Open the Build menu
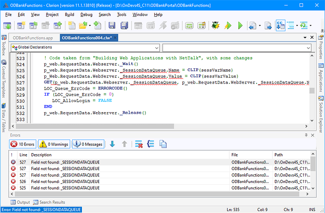 [x=69, y=14]
